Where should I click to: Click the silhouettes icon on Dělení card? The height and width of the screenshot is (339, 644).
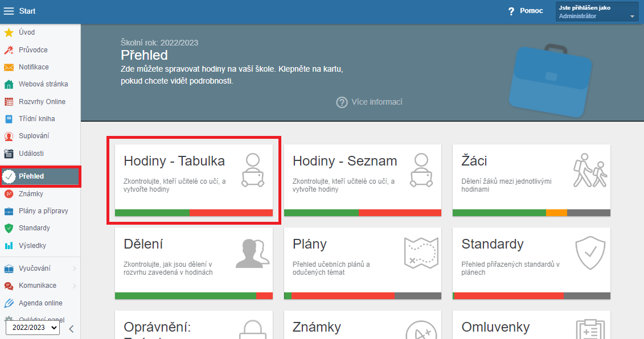(x=253, y=253)
